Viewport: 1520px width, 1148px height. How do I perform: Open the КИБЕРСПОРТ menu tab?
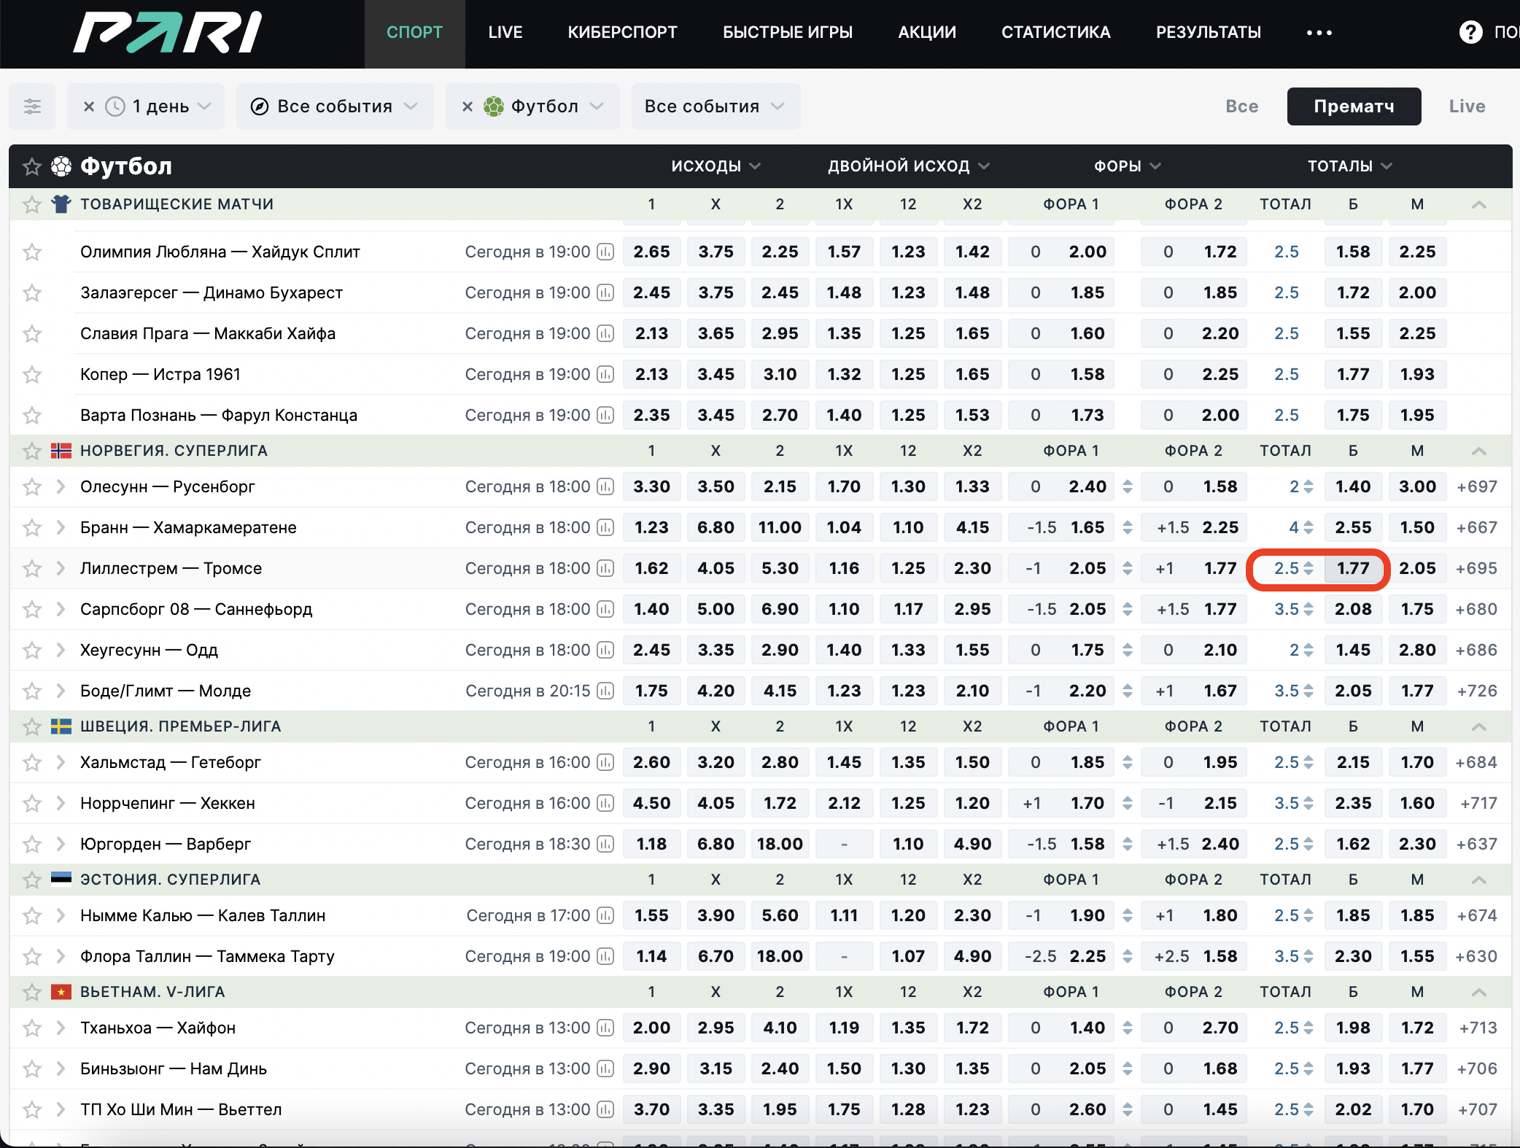point(622,32)
